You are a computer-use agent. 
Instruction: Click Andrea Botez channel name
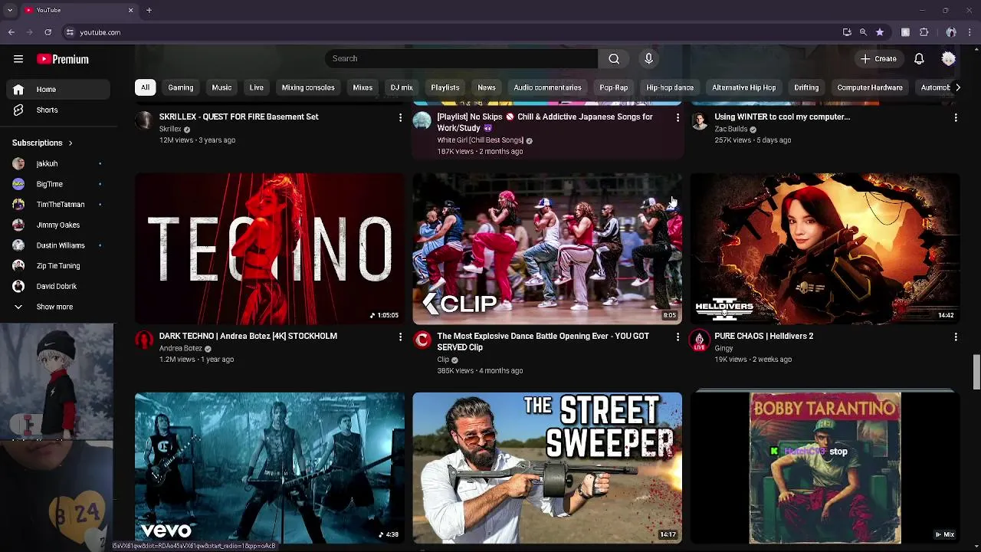tap(180, 348)
